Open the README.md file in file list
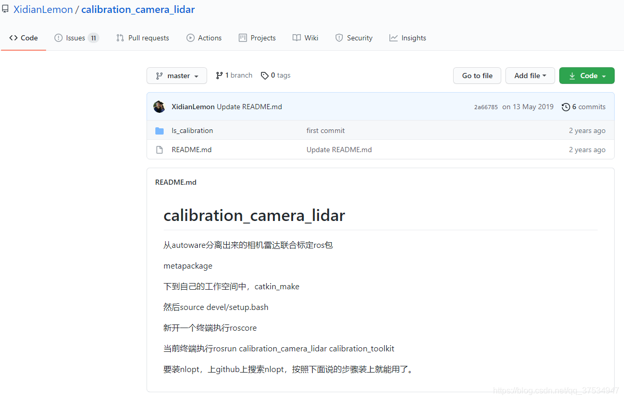Image resolution: width=624 pixels, height=400 pixels. 192,150
